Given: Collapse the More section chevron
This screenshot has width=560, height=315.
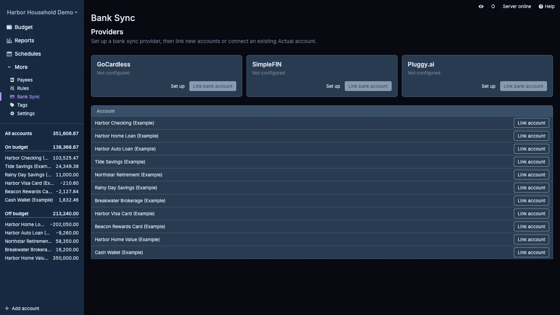Looking at the screenshot, I should click(x=9, y=67).
